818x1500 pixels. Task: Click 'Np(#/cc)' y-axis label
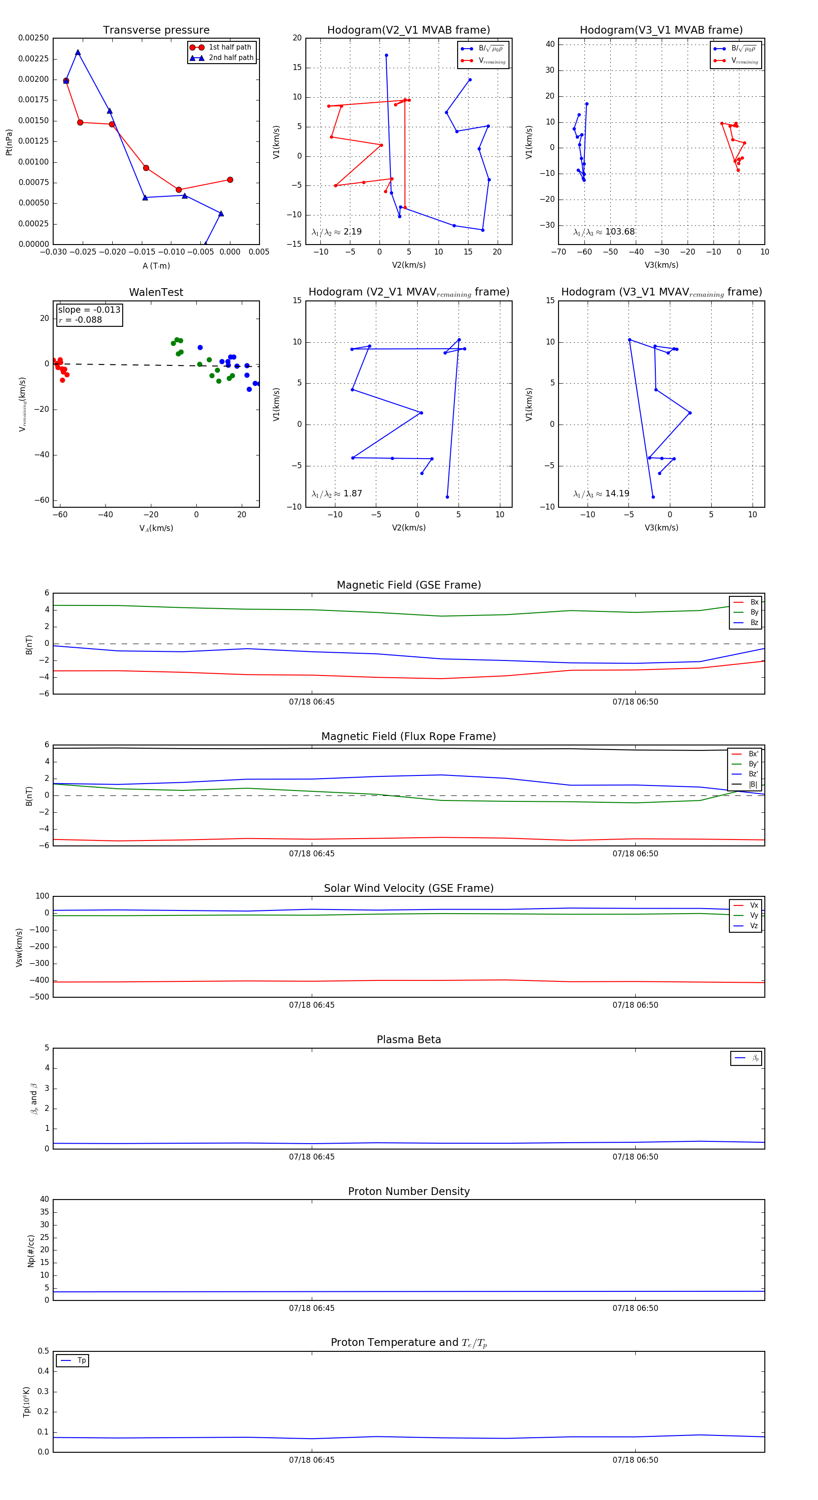point(31,1250)
